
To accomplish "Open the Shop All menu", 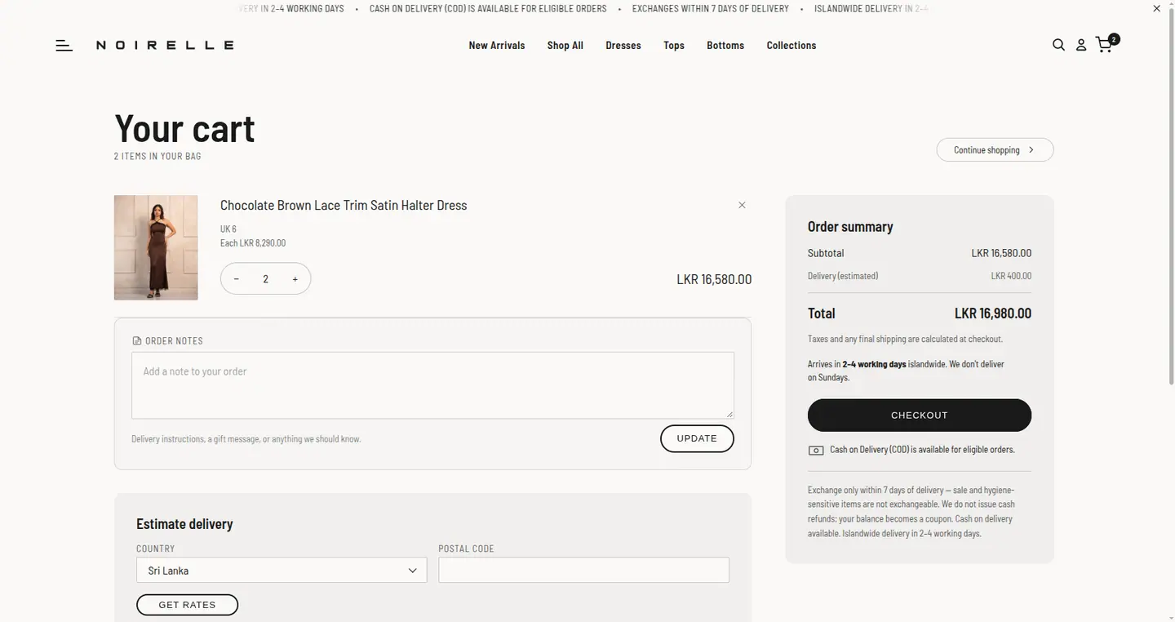I will point(565,46).
